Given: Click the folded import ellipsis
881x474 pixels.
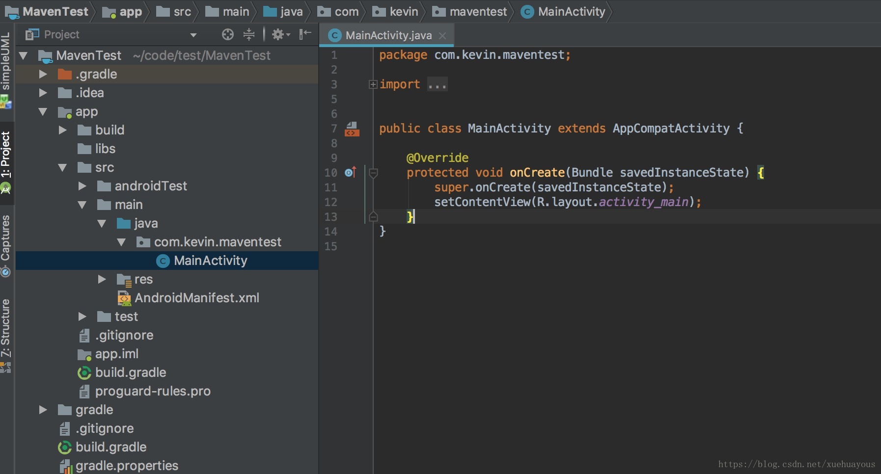Looking at the screenshot, I should tap(437, 84).
